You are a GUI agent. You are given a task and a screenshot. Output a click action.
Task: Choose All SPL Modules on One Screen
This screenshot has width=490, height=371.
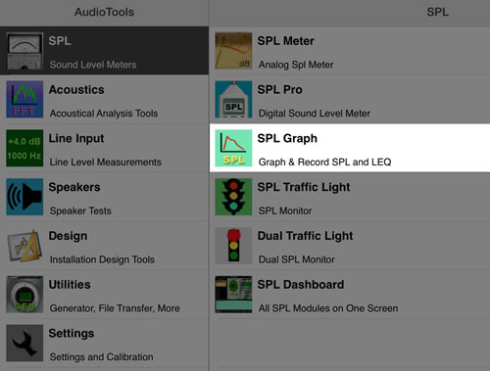[x=350, y=295]
